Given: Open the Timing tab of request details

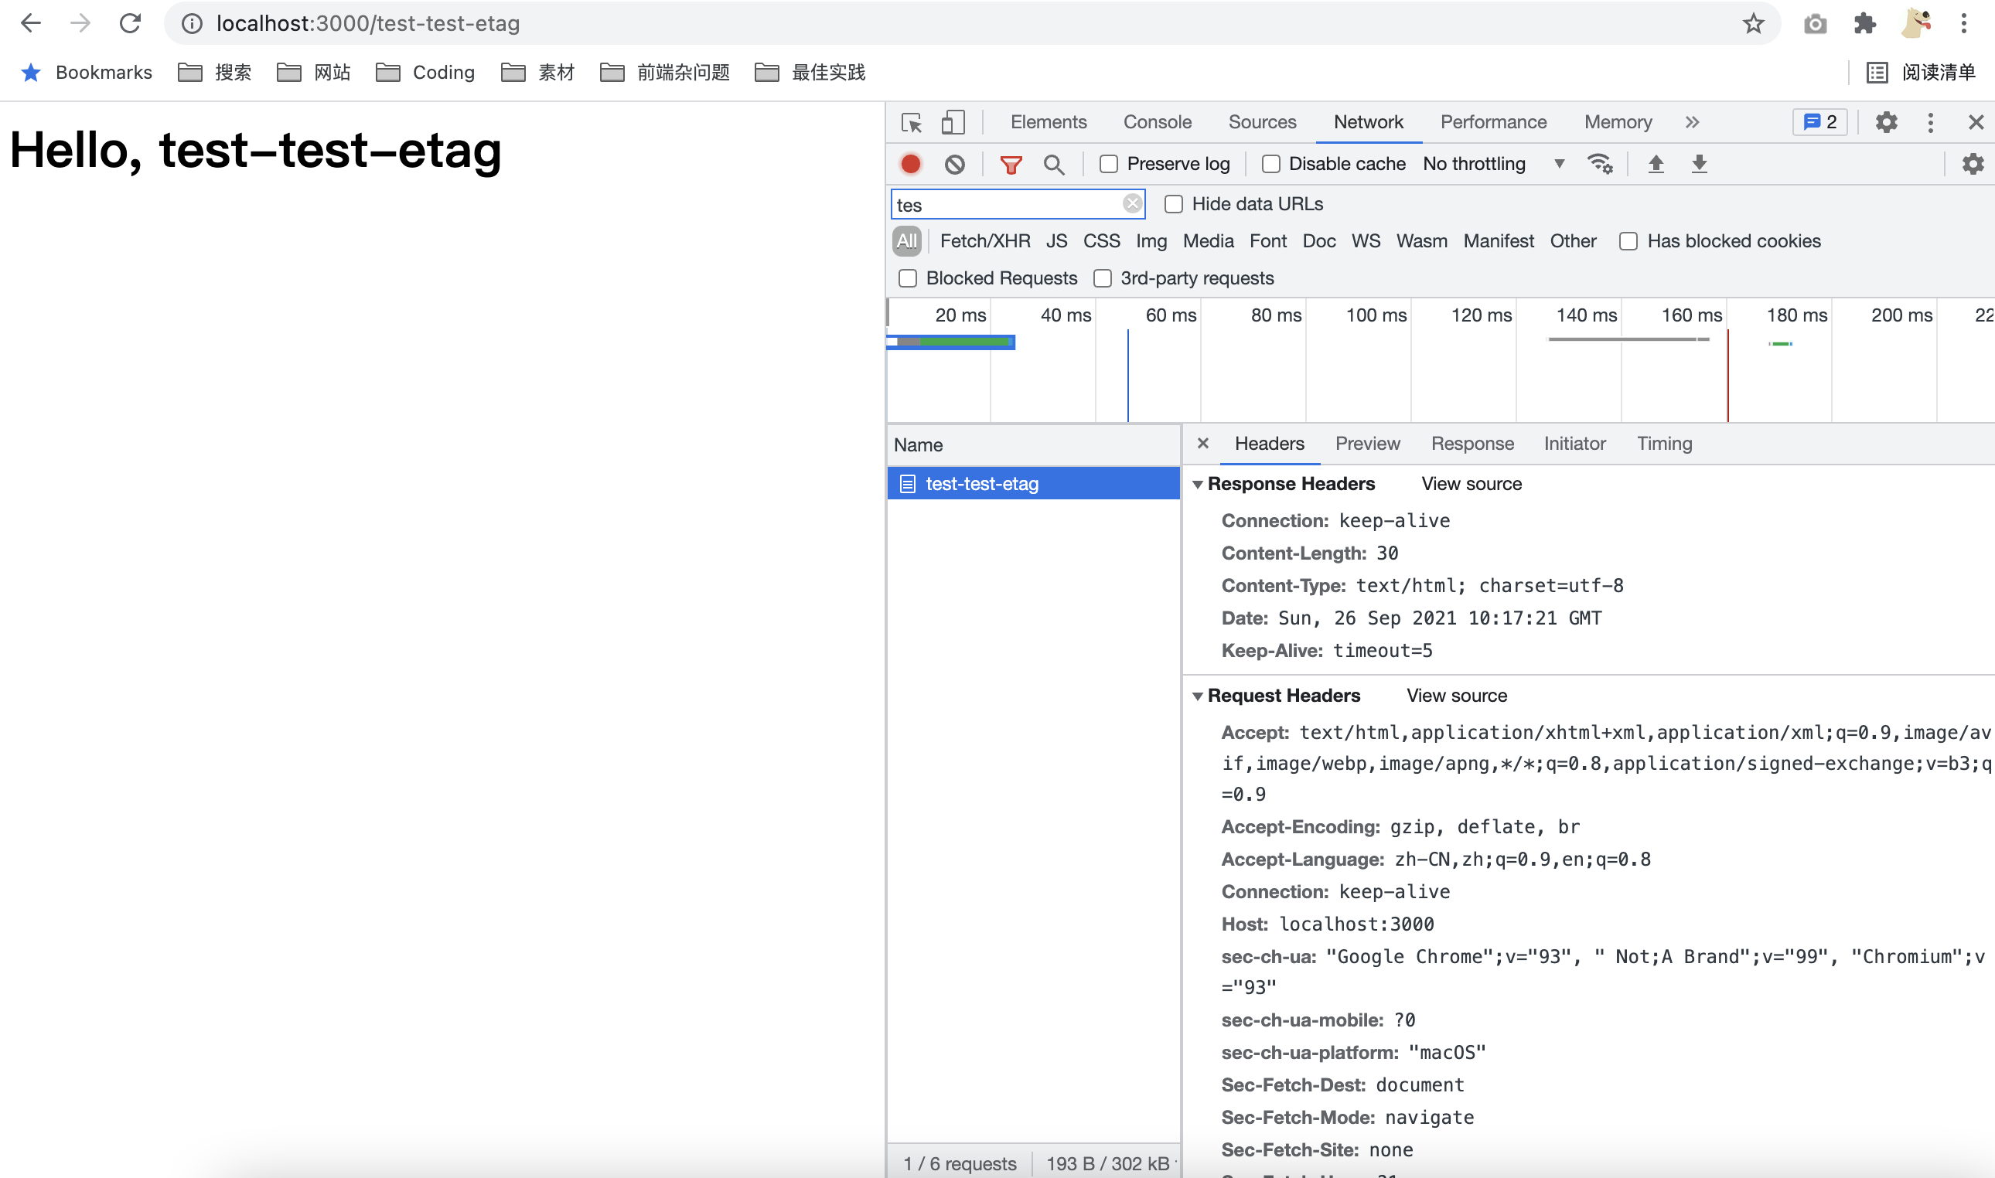Looking at the screenshot, I should (1664, 444).
